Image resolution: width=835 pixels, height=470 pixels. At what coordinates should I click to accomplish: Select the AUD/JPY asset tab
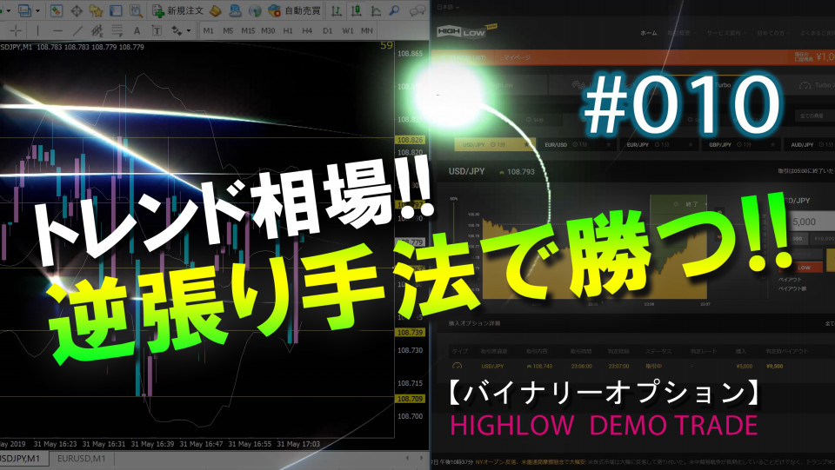coord(810,144)
